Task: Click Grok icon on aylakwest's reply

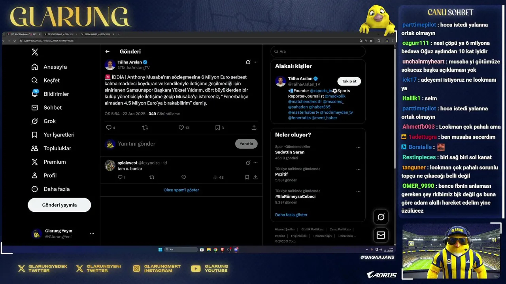Action: click(248, 163)
